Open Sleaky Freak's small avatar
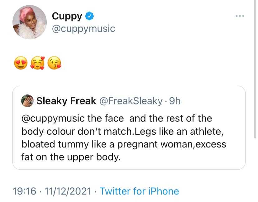This screenshot has height=202, width=258. 27,101
